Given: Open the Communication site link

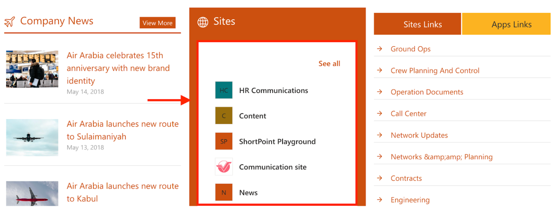Looking at the screenshot, I should [273, 167].
